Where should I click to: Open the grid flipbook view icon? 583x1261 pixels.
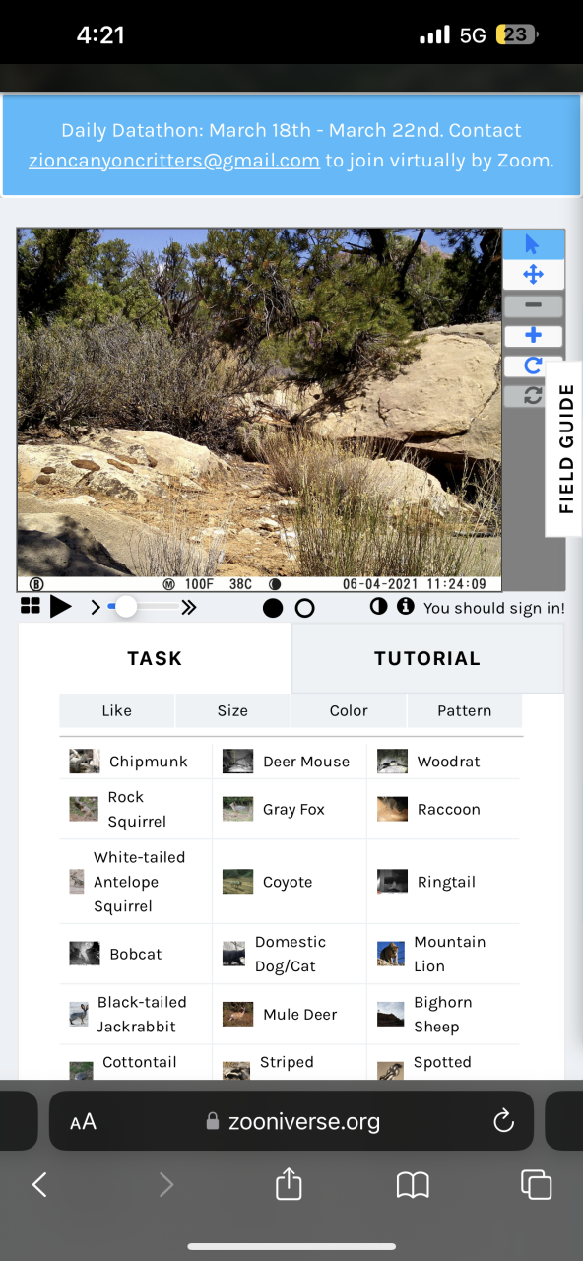31,607
